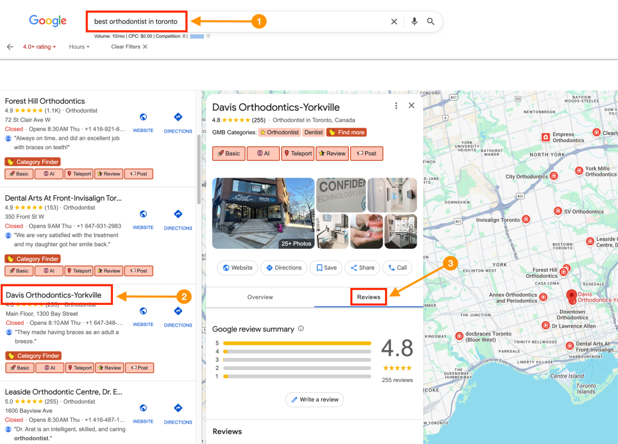
Task: Click the Basic button in Davis detail panel
Action: (x=229, y=154)
